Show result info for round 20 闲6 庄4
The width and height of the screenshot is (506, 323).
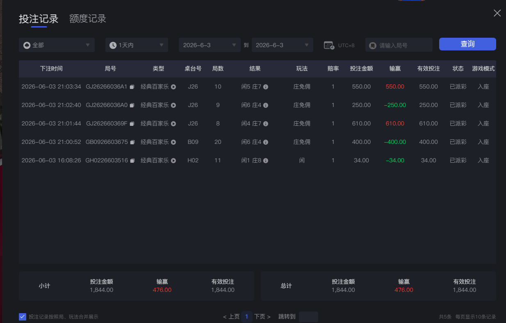pos(266,142)
